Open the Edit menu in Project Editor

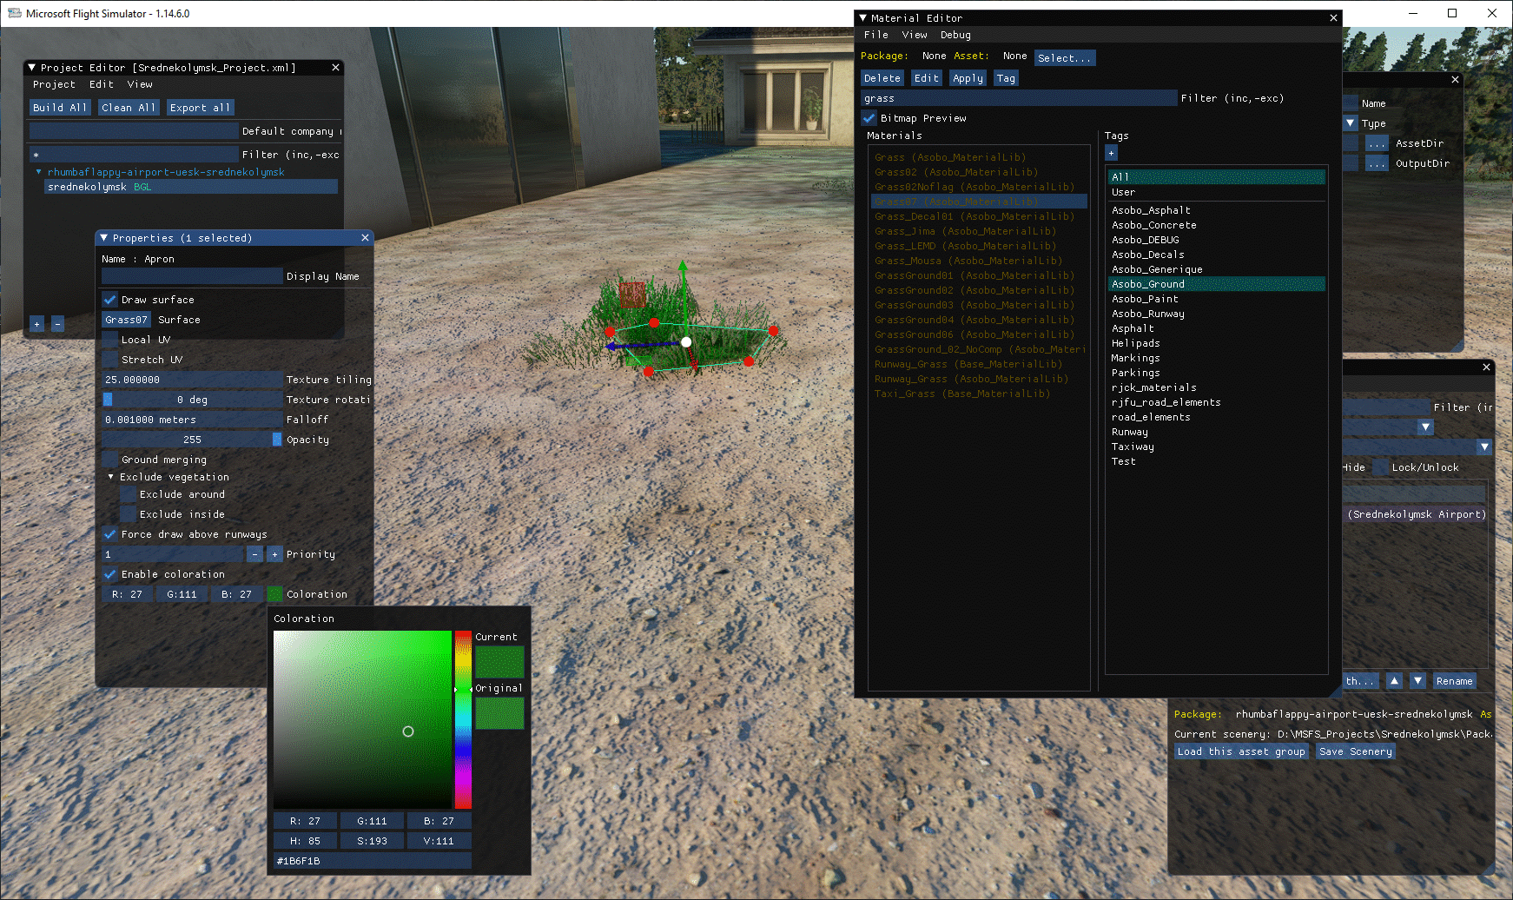(102, 84)
